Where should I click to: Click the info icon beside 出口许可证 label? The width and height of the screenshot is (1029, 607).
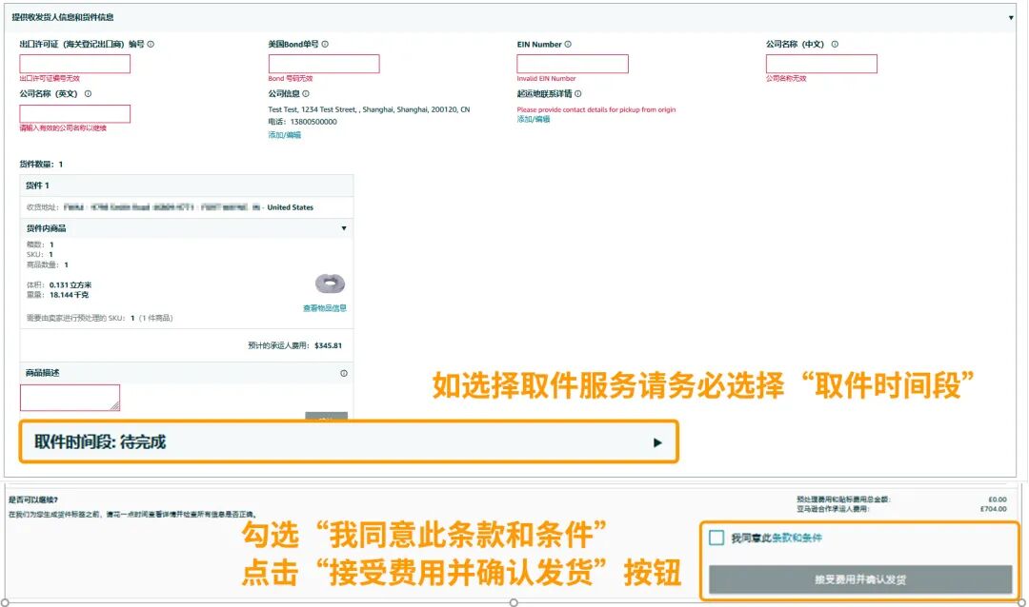[151, 44]
